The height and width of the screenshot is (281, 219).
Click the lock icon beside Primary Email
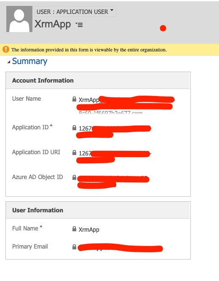pos(74,247)
